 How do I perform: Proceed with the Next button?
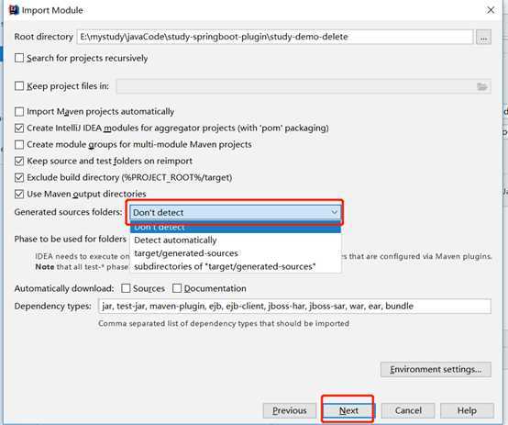pos(348,410)
